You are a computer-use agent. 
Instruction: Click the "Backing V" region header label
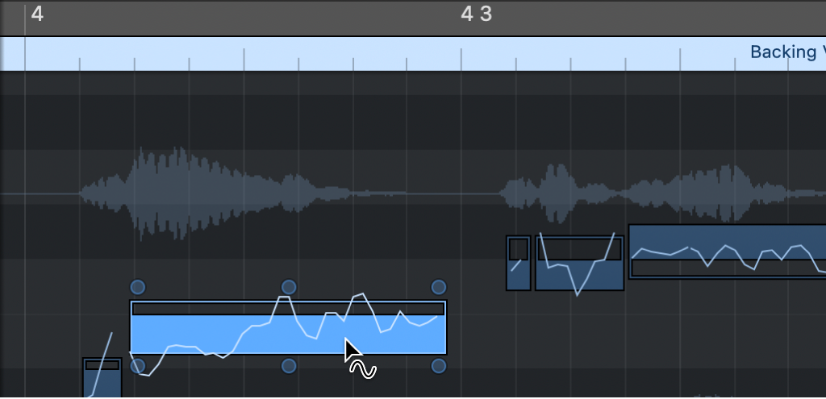tap(786, 52)
